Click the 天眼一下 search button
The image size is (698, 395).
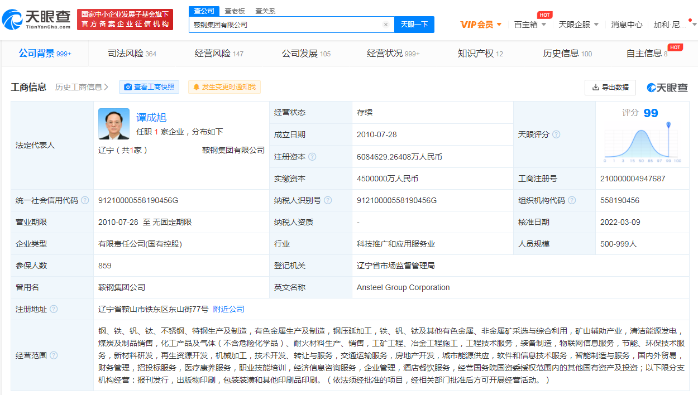(414, 25)
